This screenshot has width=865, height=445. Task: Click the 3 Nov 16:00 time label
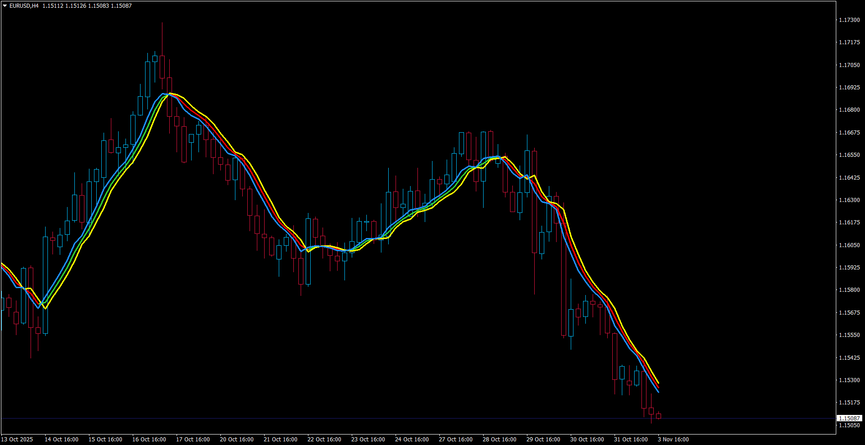point(673,440)
